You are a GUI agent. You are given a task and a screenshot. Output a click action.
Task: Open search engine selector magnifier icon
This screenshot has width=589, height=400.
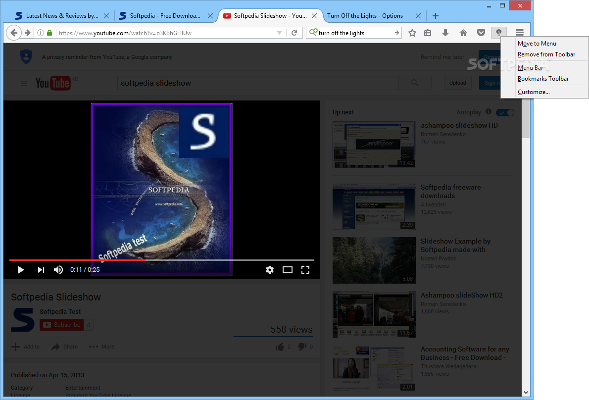[313, 32]
